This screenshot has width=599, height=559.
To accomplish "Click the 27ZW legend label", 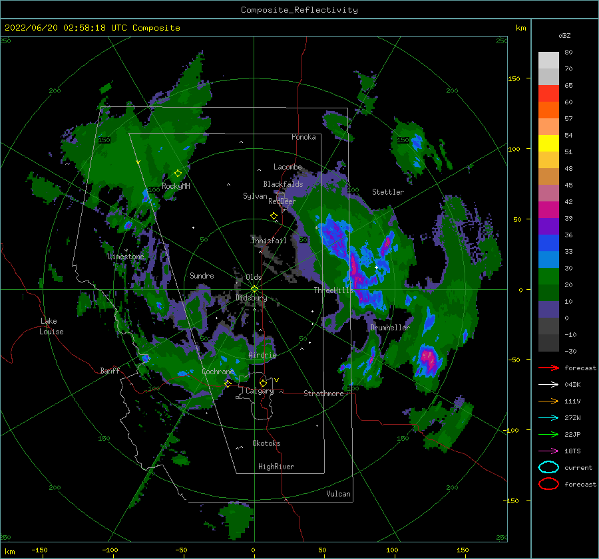I will tap(572, 418).
